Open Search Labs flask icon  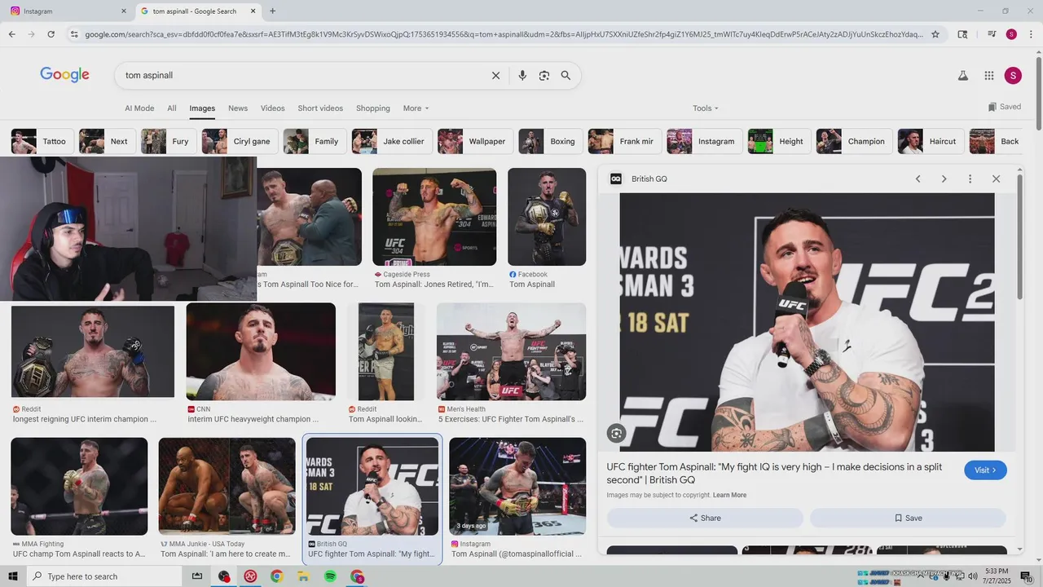pos(962,75)
